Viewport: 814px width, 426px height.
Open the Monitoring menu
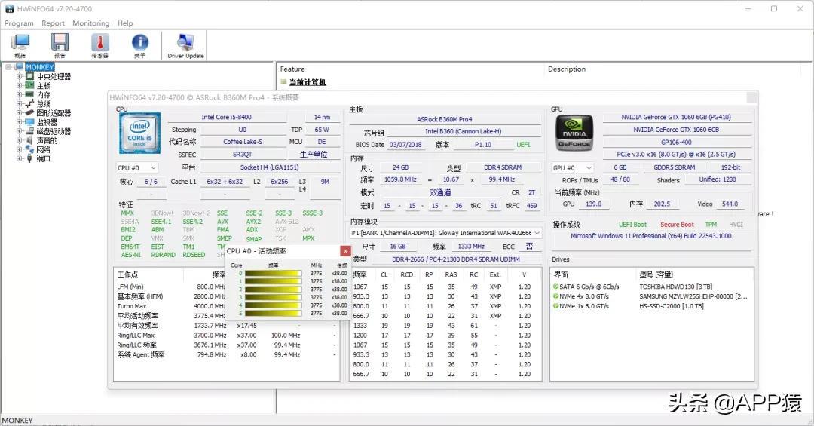pyautogui.click(x=90, y=23)
